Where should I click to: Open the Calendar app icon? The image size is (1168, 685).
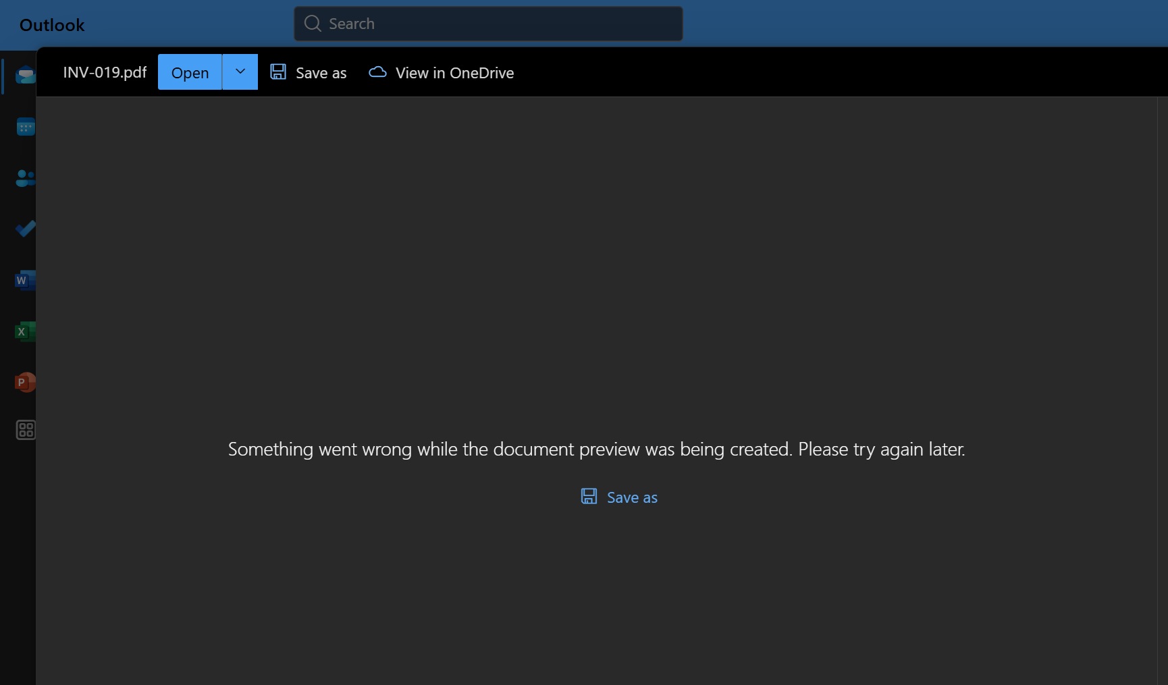coord(25,127)
